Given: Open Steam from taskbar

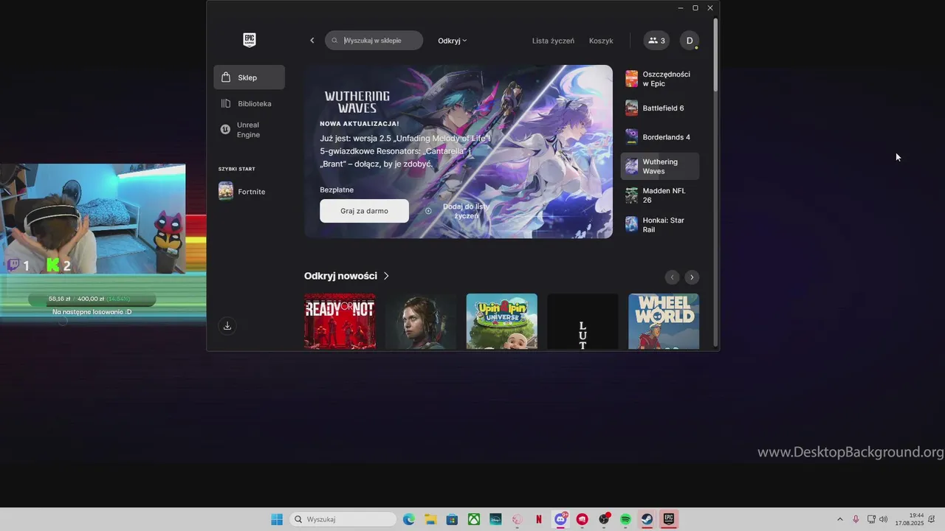Looking at the screenshot, I should click(x=647, y=519).
